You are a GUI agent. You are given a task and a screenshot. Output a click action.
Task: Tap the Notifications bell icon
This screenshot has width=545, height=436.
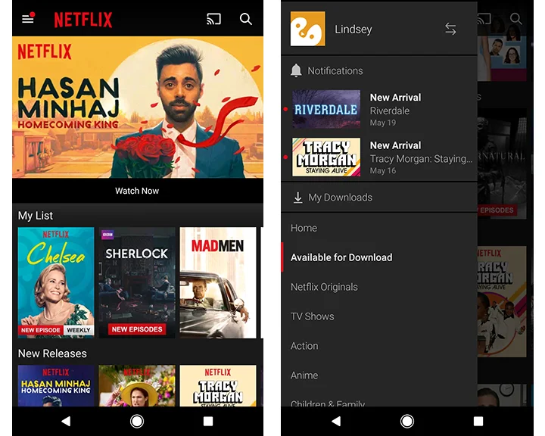pos(296,70)
